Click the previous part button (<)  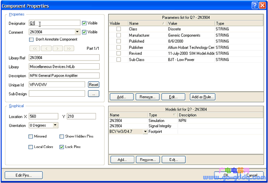pyautogui.click(x=46, y=48)
